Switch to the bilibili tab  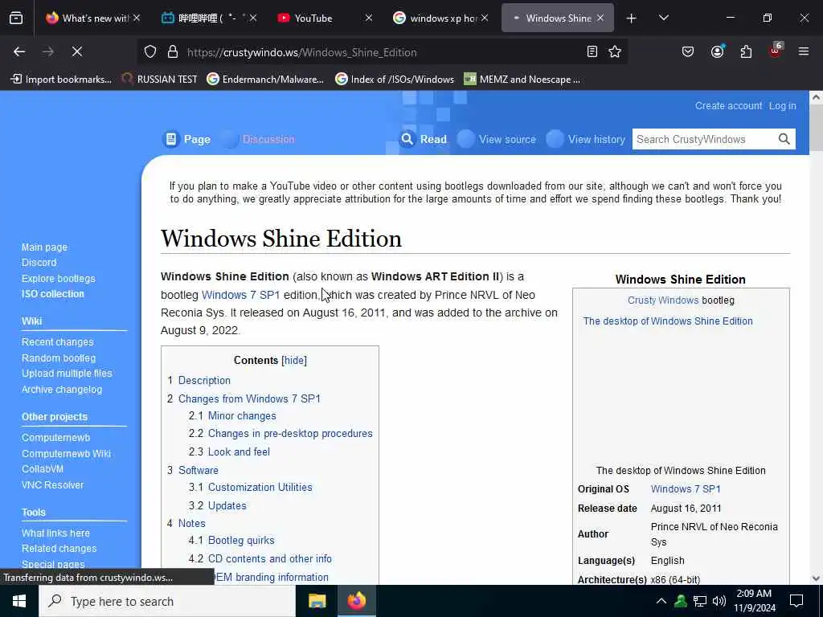coord(209,18)
